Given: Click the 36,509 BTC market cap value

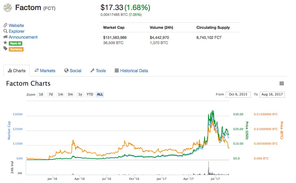Looking at the screenshot, I should click(x=113, y=43).
